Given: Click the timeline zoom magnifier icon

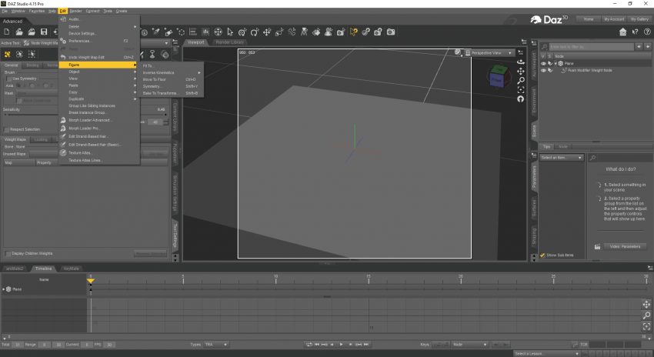Looking at the screenshot, I should coord(646,315).
